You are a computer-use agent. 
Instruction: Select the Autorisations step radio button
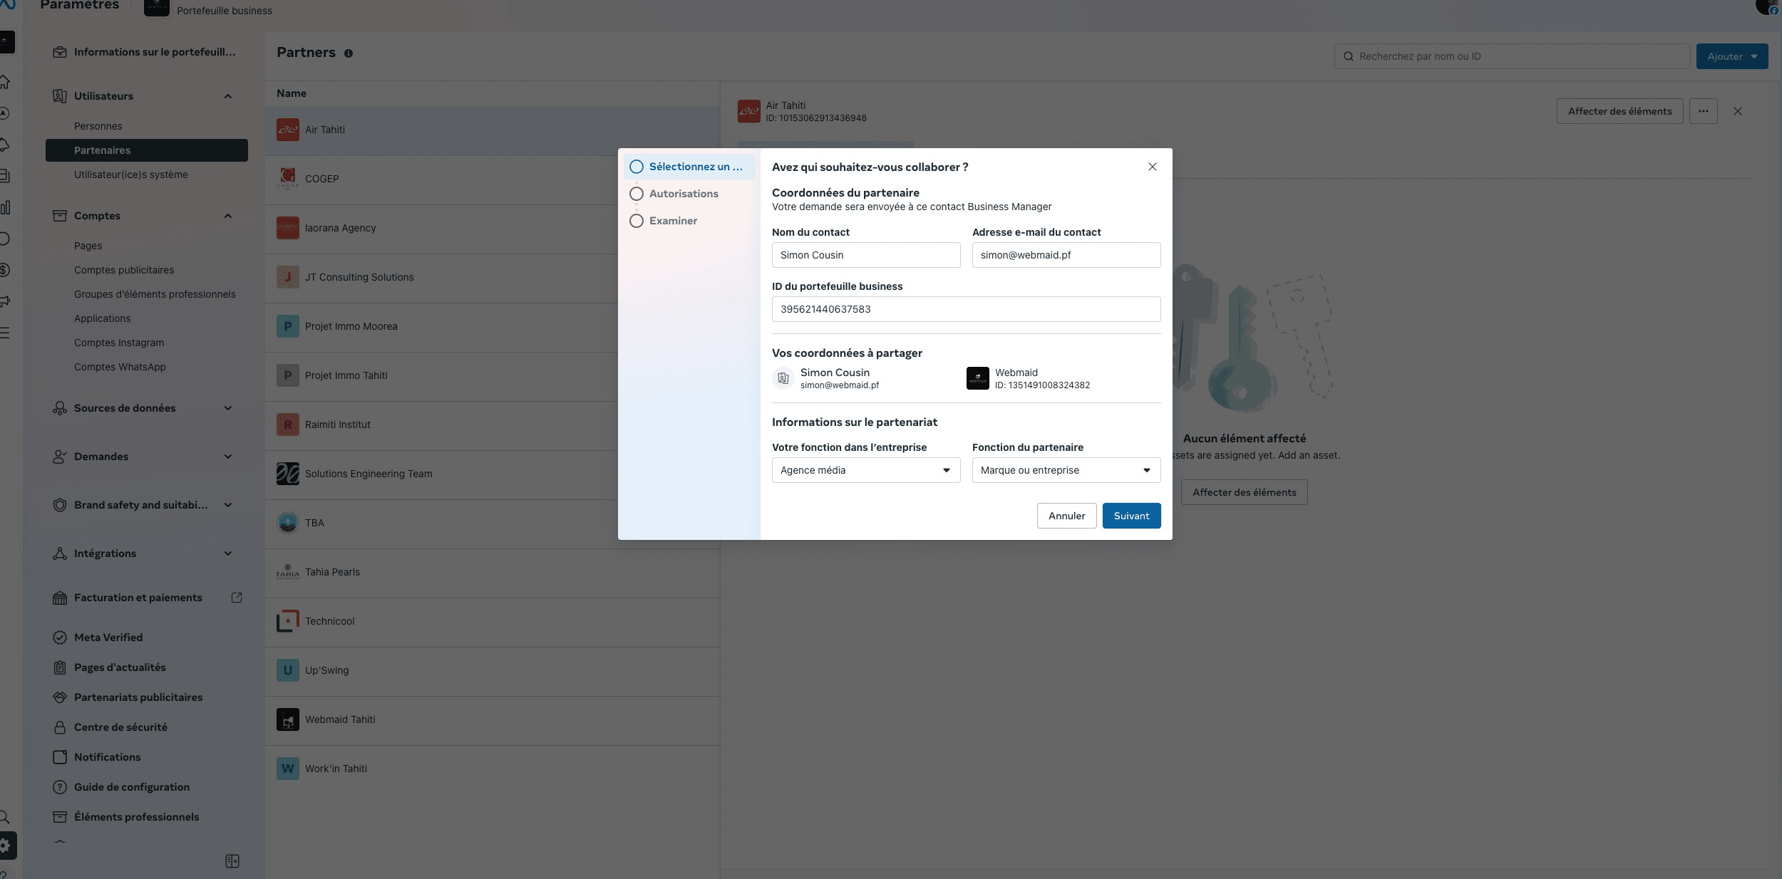[x=637, y=193]
